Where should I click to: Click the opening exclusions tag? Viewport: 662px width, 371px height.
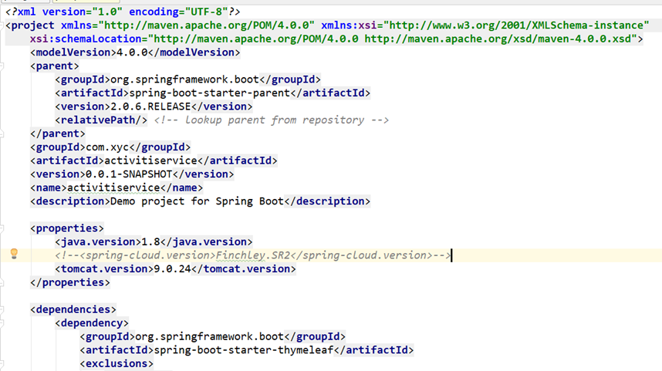pyautogui.click(x=117, y=363)
